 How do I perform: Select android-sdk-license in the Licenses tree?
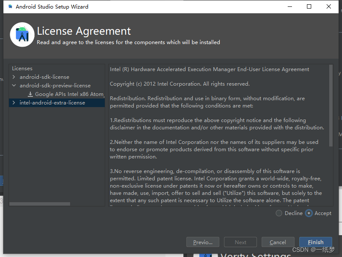(x=44, y=77)
